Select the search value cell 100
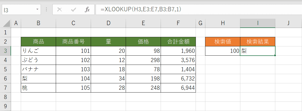 tap(223, 51)
